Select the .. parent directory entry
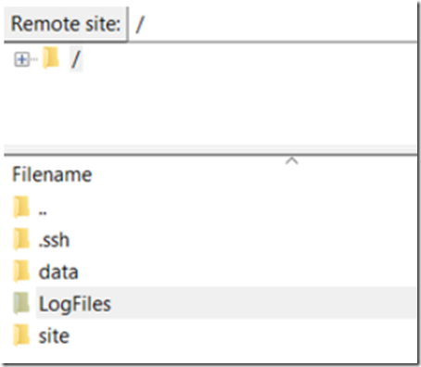421x367 pixels. [x=43, y=212]
